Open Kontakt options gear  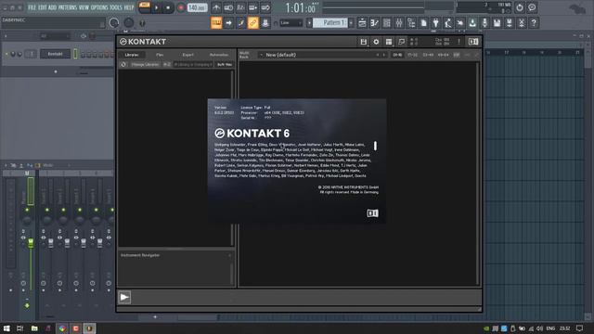click(376, 42)
